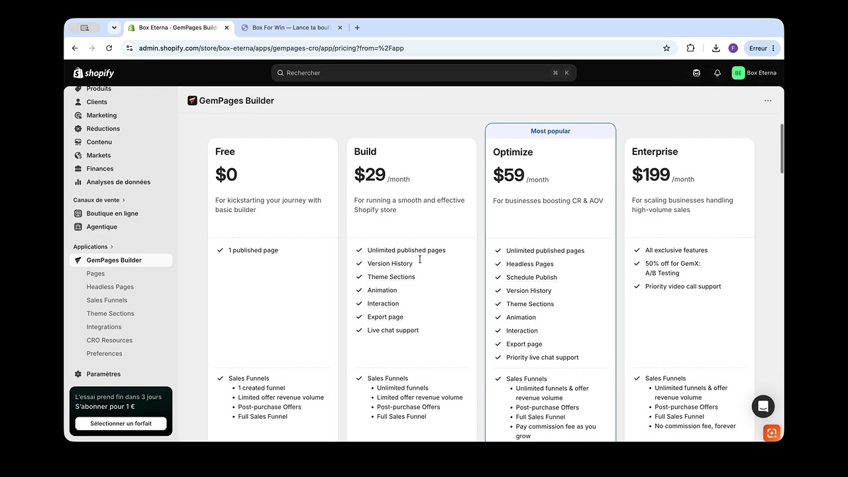The width and height of the screenshot is (848, 477).
Task: Click the Most popular badge
Action: 551,131
